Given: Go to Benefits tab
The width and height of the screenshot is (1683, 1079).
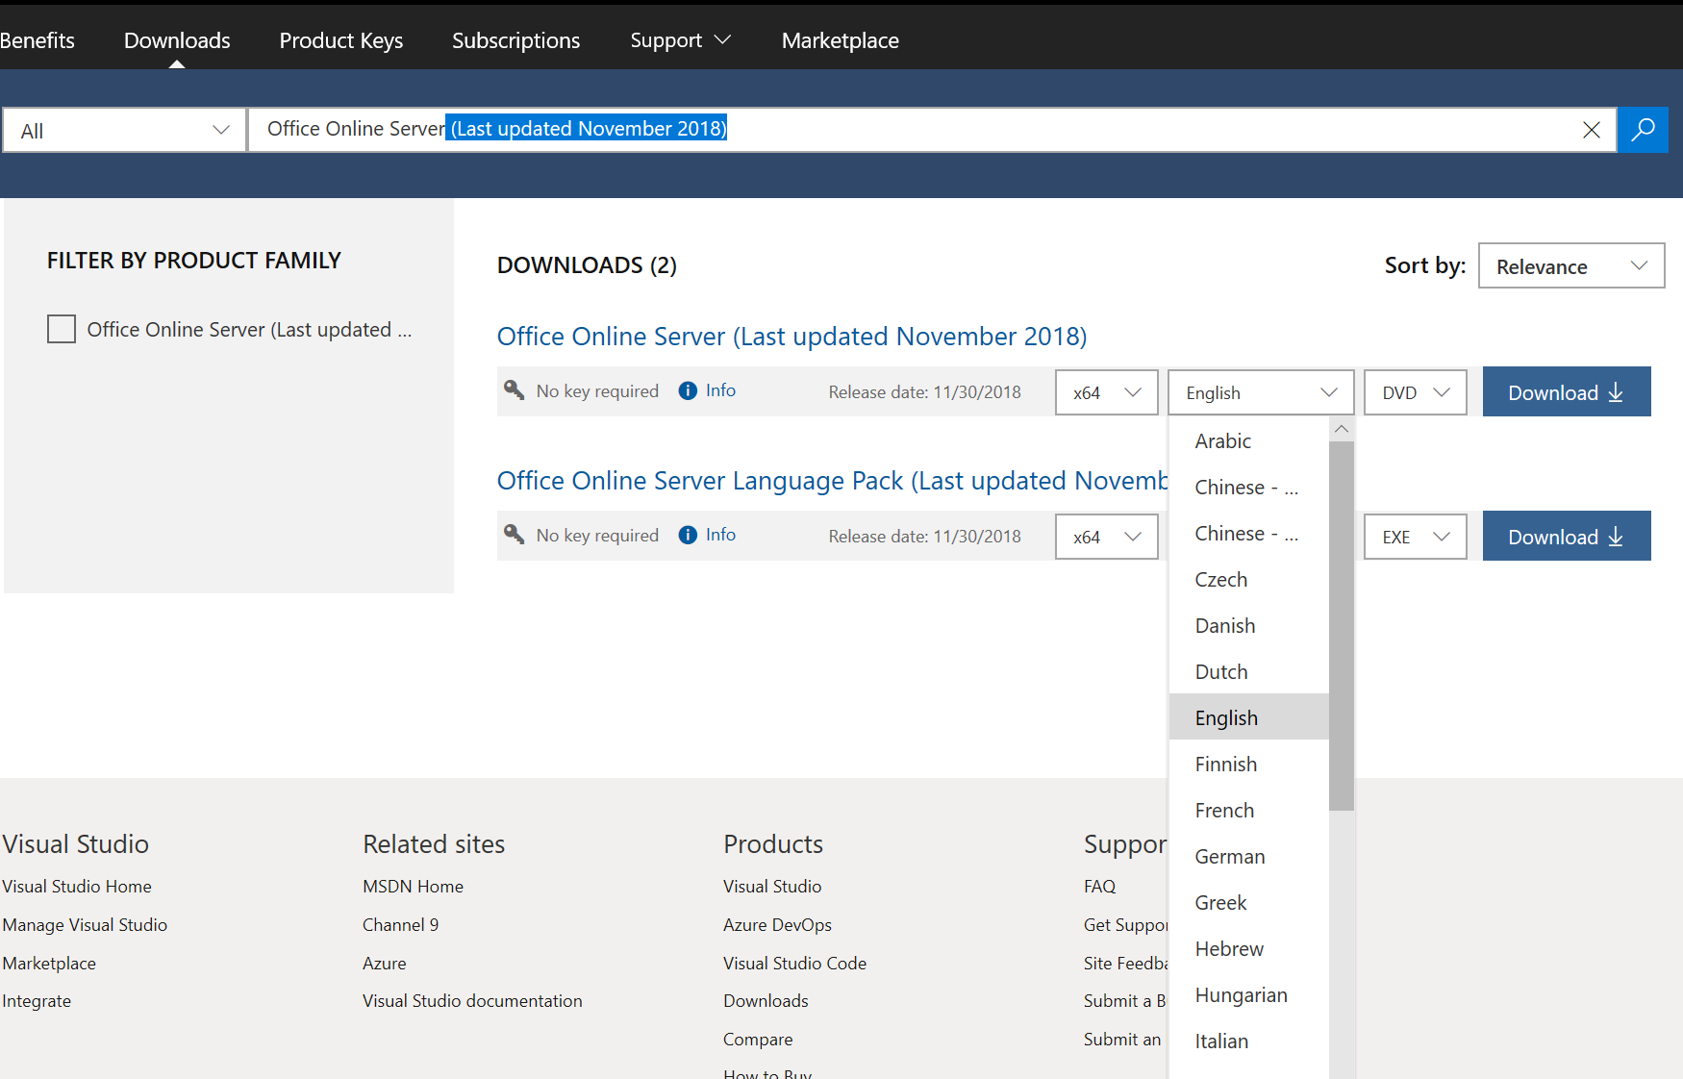Looking at the screenshot, I should (x=38, y=40).
